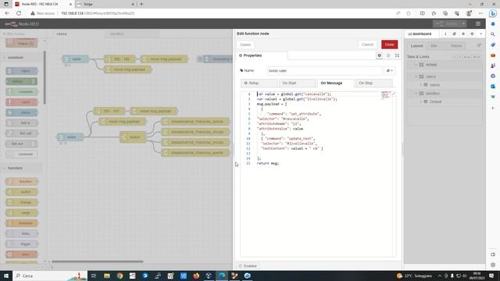Image resolution: width=500 pixels, height=281 pixels.
Task: Select the link in node in the palette
Action: (x=22, y=123)
